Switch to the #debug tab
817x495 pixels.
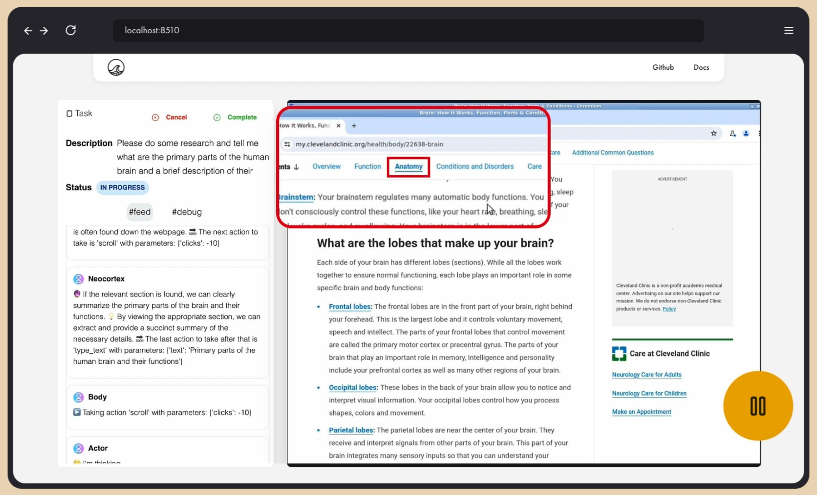tap(187, 212)
